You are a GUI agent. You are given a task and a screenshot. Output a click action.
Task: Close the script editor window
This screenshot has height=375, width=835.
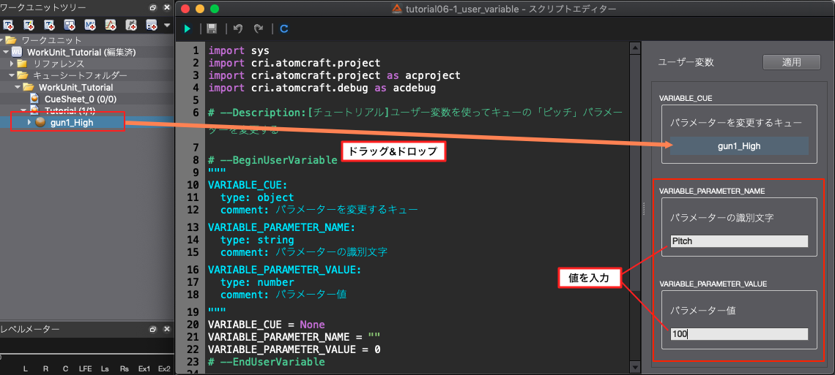[x=185, y=9]
